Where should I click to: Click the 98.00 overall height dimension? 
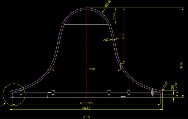tap(181, 65)
